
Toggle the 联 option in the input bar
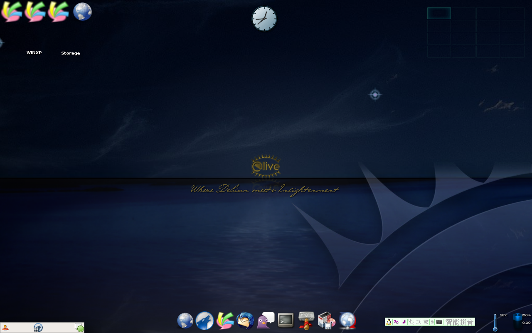pyautogui.click(x=419, y=322)
